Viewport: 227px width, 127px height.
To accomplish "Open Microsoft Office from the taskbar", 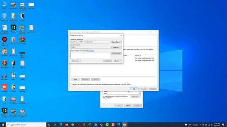I will tap(84, 125).
